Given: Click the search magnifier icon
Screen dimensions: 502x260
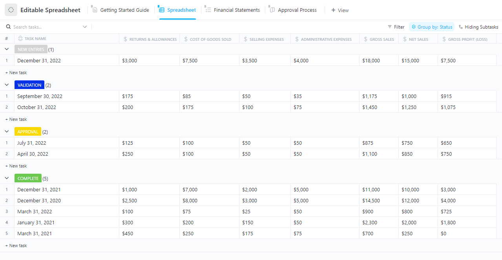Looking at the screenshot, I should pos(8,27).
